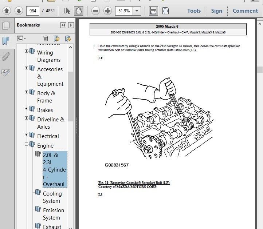Activate the Hand pan tool

[78, 11]
